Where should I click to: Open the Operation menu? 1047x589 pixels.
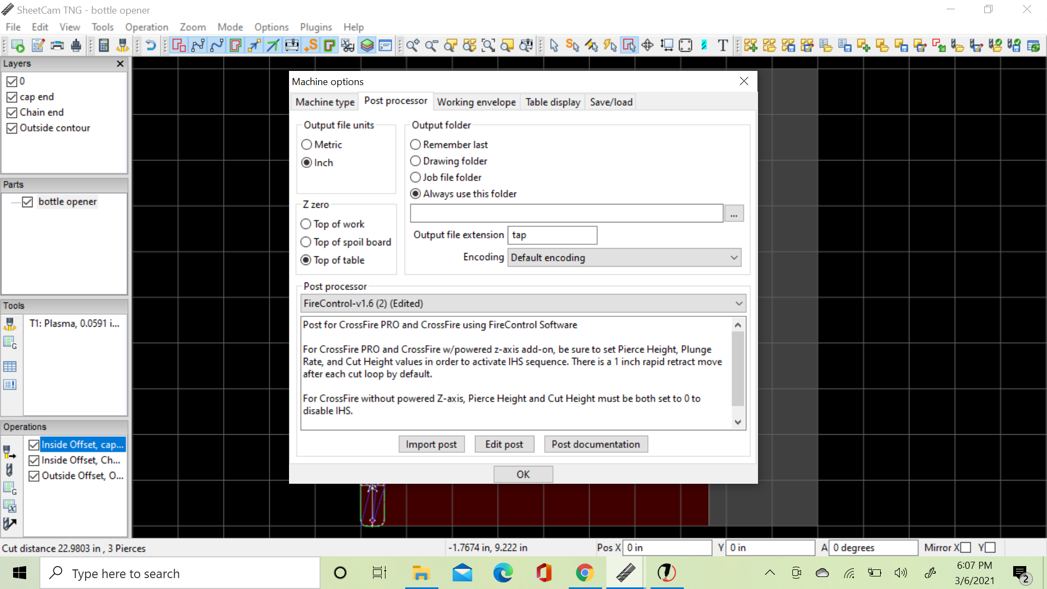pos(146,27)
